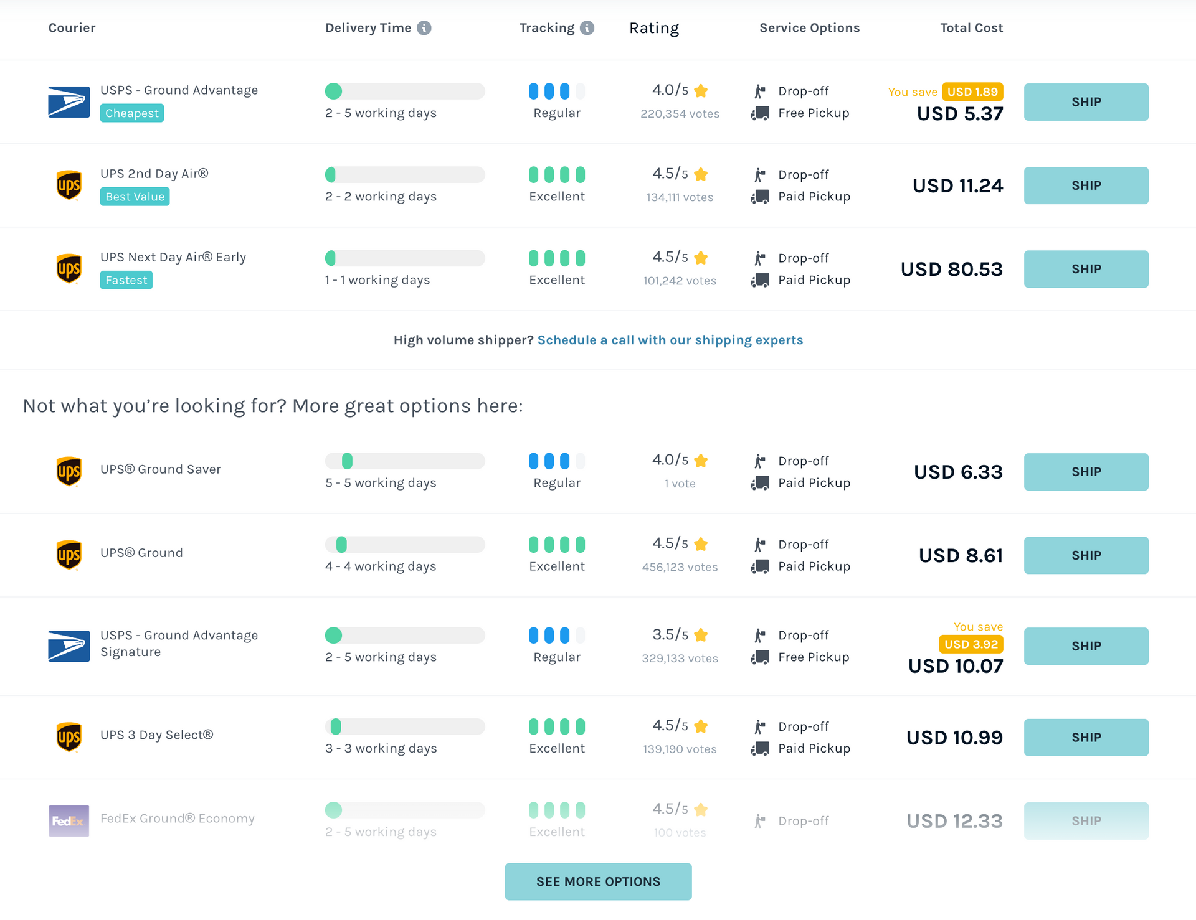The image size is (1196, 920).
Task: Click SEE MORE OPTIONS at the bottom
Action: 597,881
